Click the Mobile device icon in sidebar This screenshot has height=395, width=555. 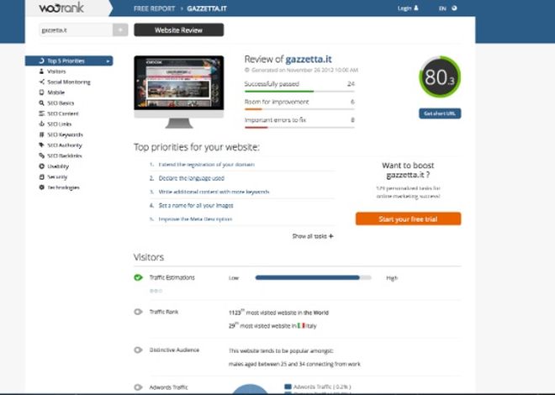pos(41,92)
